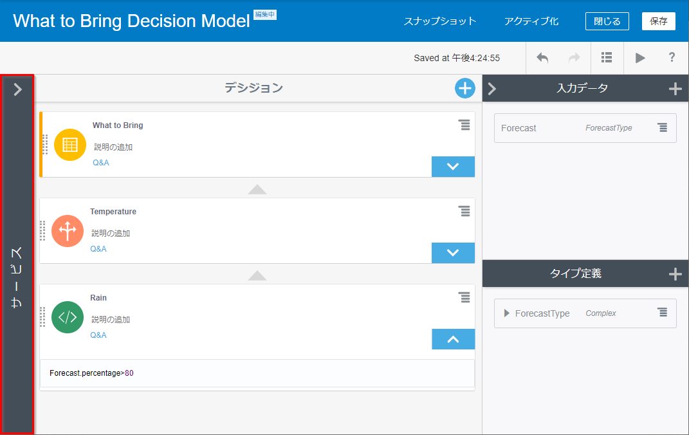This screenshot has height=435, width=689.
Task: Open the What to Bring decision menu icon
Action: (x=464, y=125)
